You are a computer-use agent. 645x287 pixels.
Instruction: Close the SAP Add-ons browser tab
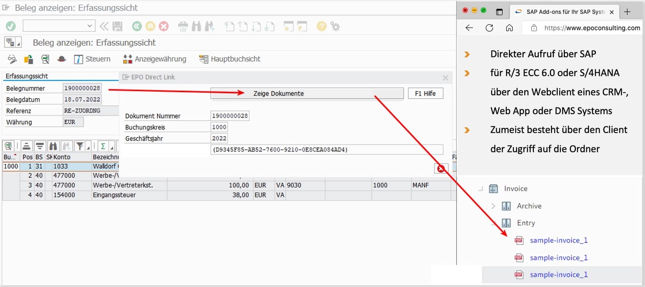pyautogui.click(x=612, y=12)
